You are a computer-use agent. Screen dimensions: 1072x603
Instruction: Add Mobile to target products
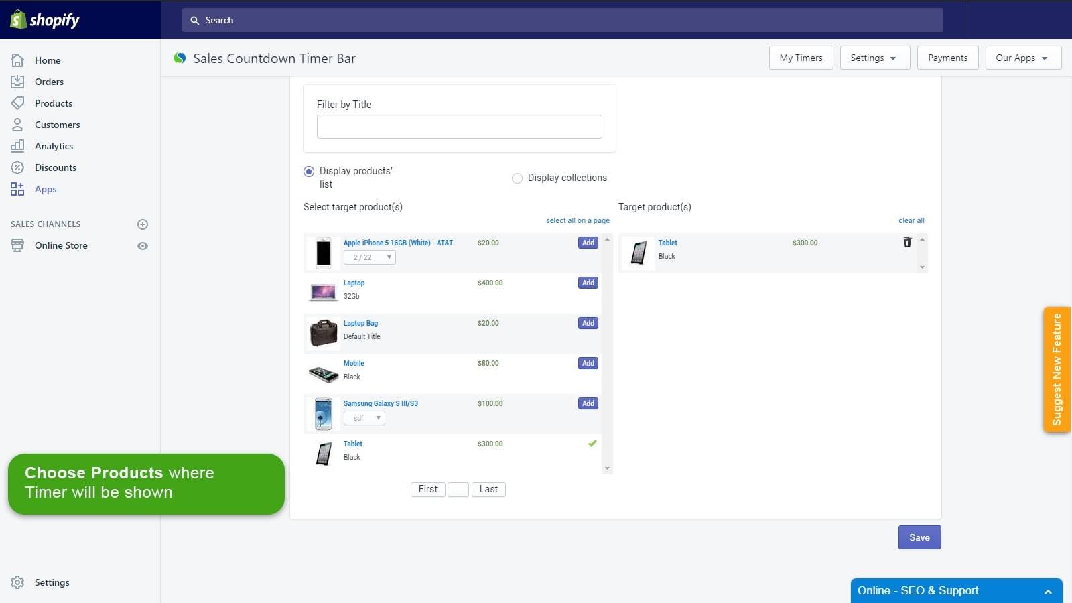[588, 363]
